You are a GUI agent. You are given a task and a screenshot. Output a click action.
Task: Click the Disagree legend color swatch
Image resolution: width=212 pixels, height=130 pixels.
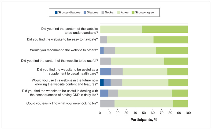pyautogui.click(x=85, y=12)
